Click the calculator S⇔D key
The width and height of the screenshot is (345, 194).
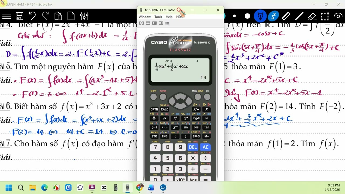196,136
